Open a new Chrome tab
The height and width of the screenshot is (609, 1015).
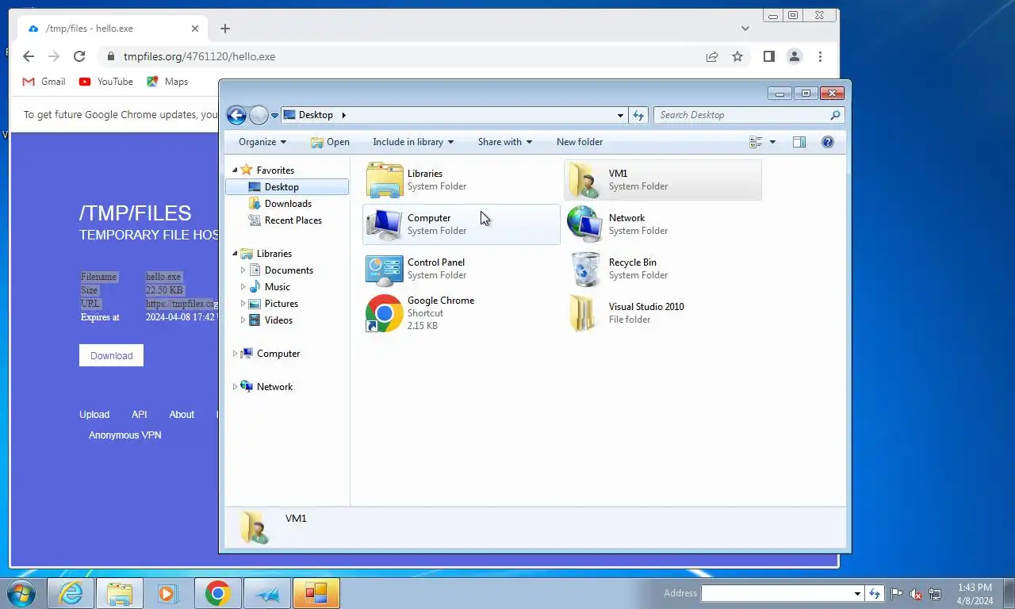pos(225,29)
